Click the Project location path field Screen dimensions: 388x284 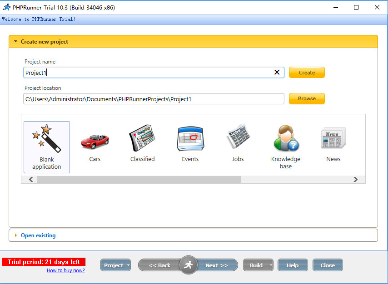154,99
